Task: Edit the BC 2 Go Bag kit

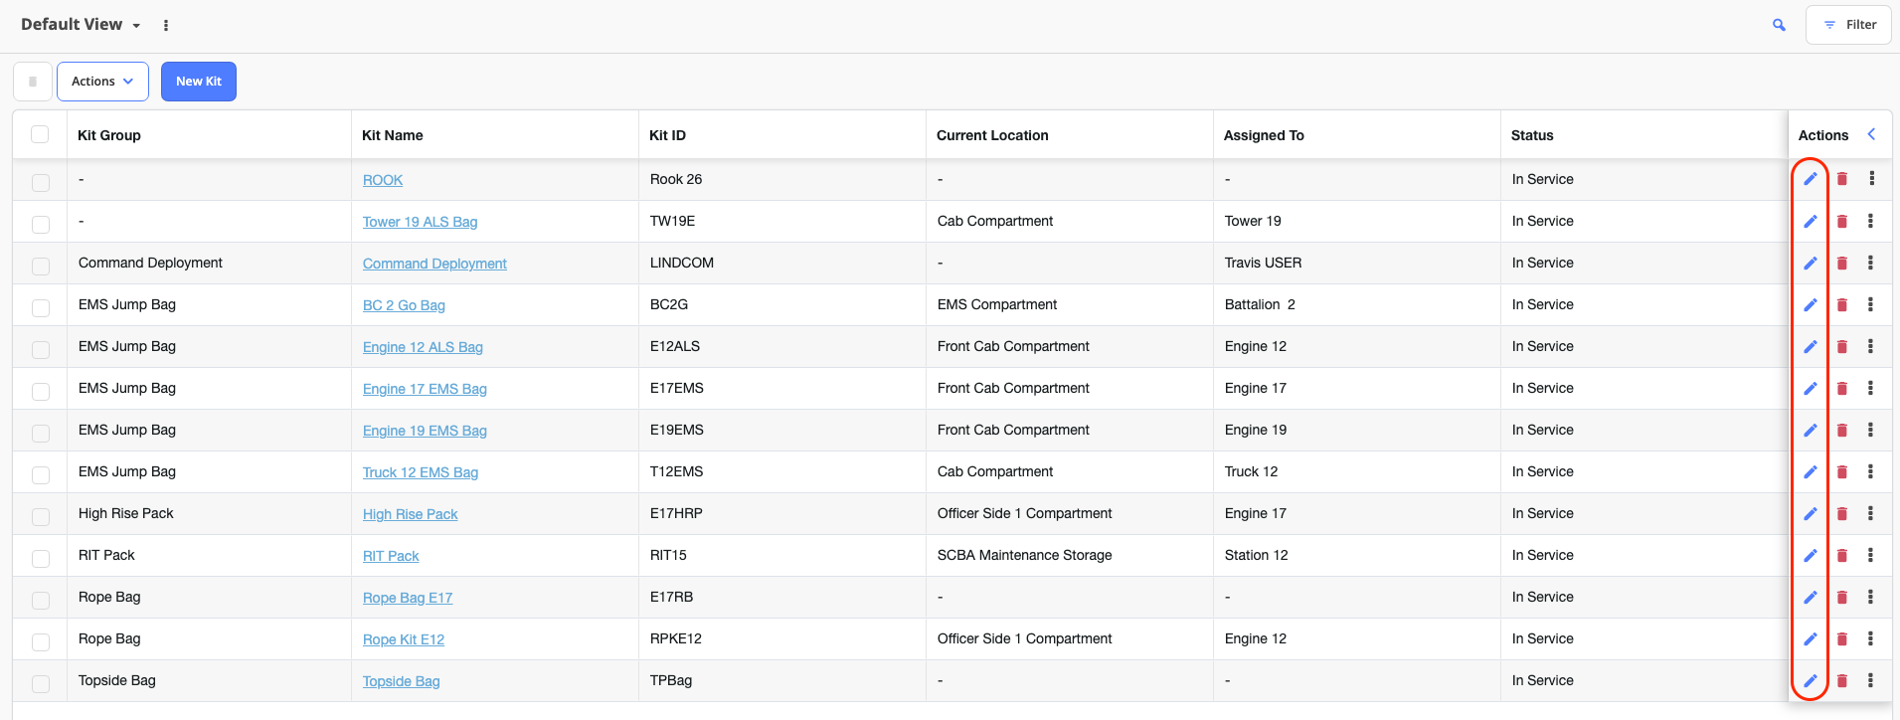Action: click(1811, 304)
